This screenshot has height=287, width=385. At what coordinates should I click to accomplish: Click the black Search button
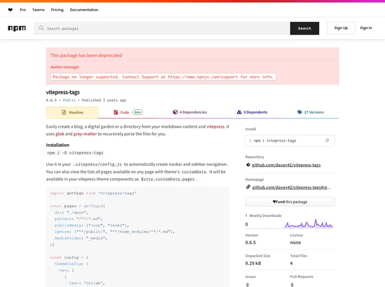(304, 28)
